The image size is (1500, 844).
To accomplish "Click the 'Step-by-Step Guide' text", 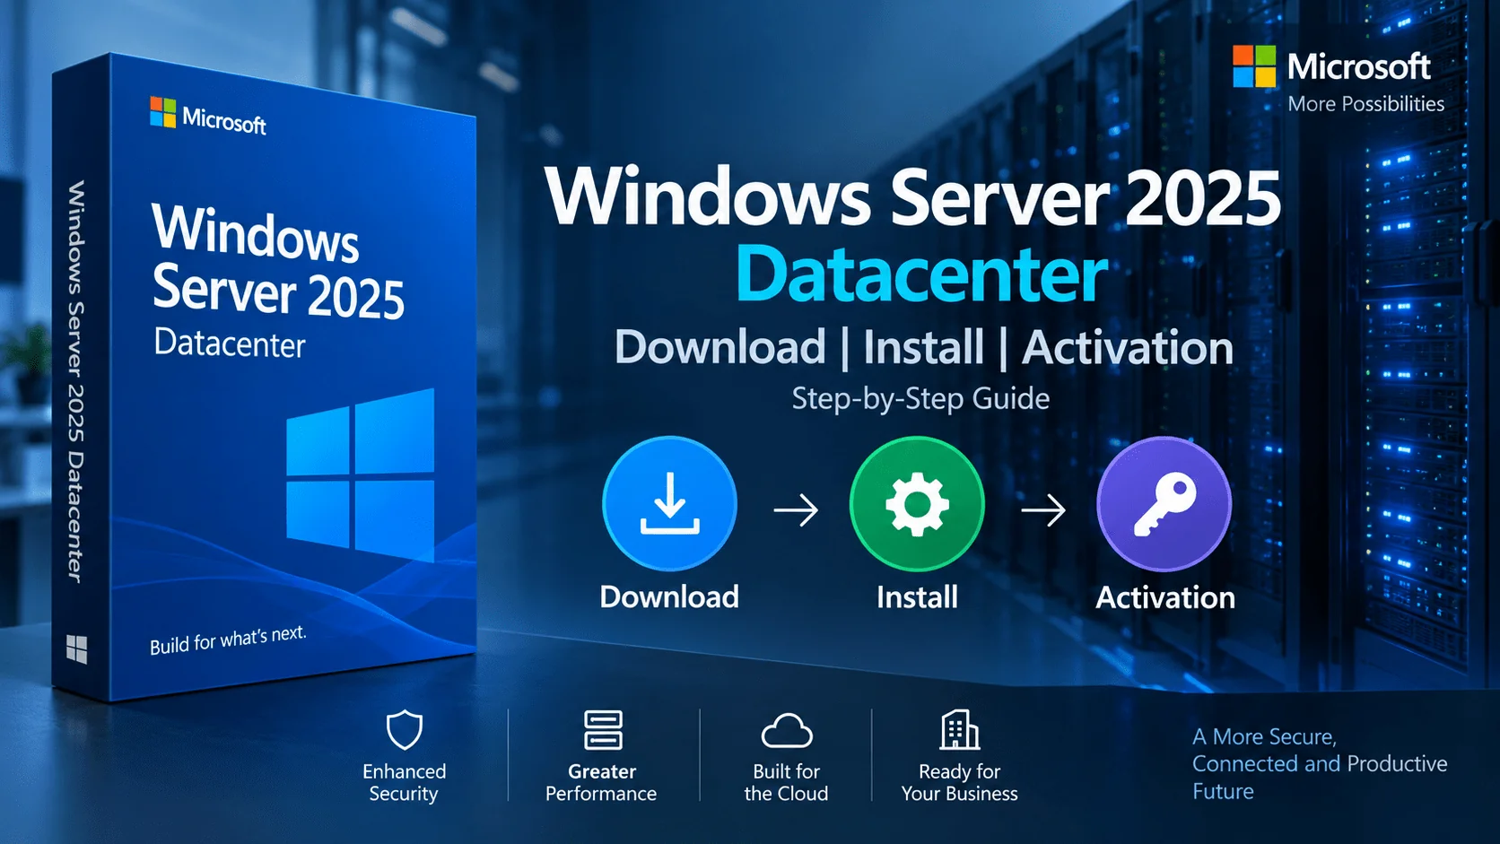I will 920,398.
